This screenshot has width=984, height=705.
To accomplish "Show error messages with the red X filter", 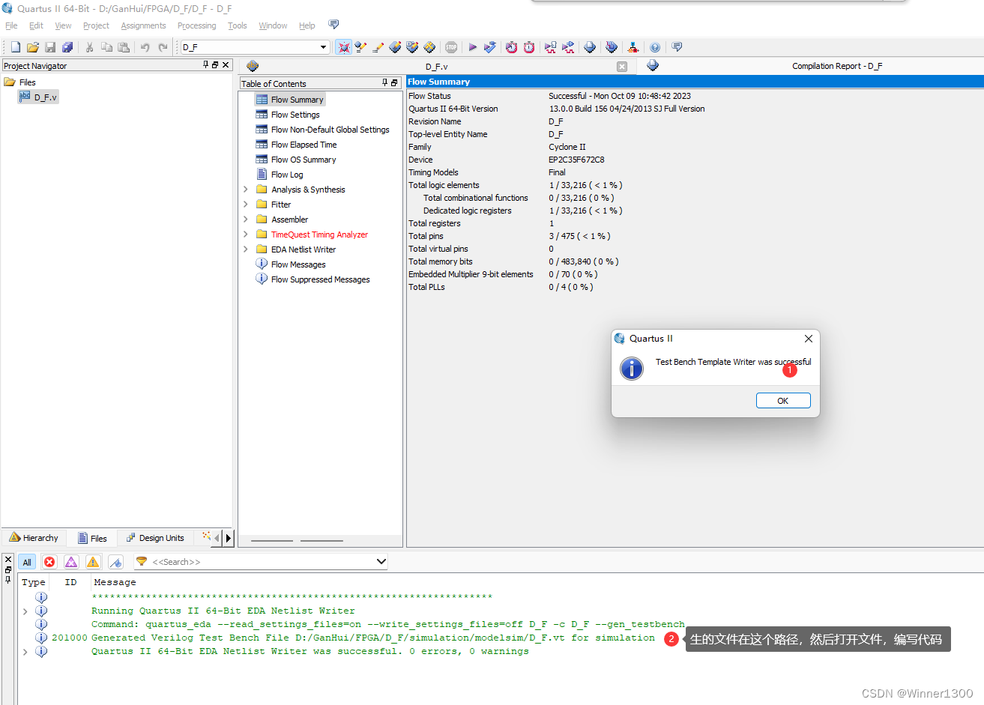I will tap(49, 562).
